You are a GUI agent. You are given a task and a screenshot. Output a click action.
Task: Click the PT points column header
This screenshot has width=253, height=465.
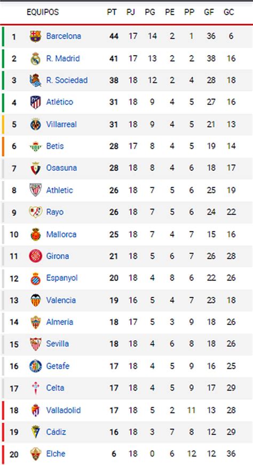[112, 12]
